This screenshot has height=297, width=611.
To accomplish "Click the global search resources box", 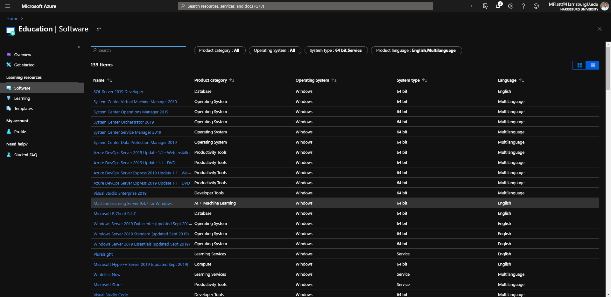I will [x=305, y=6].
